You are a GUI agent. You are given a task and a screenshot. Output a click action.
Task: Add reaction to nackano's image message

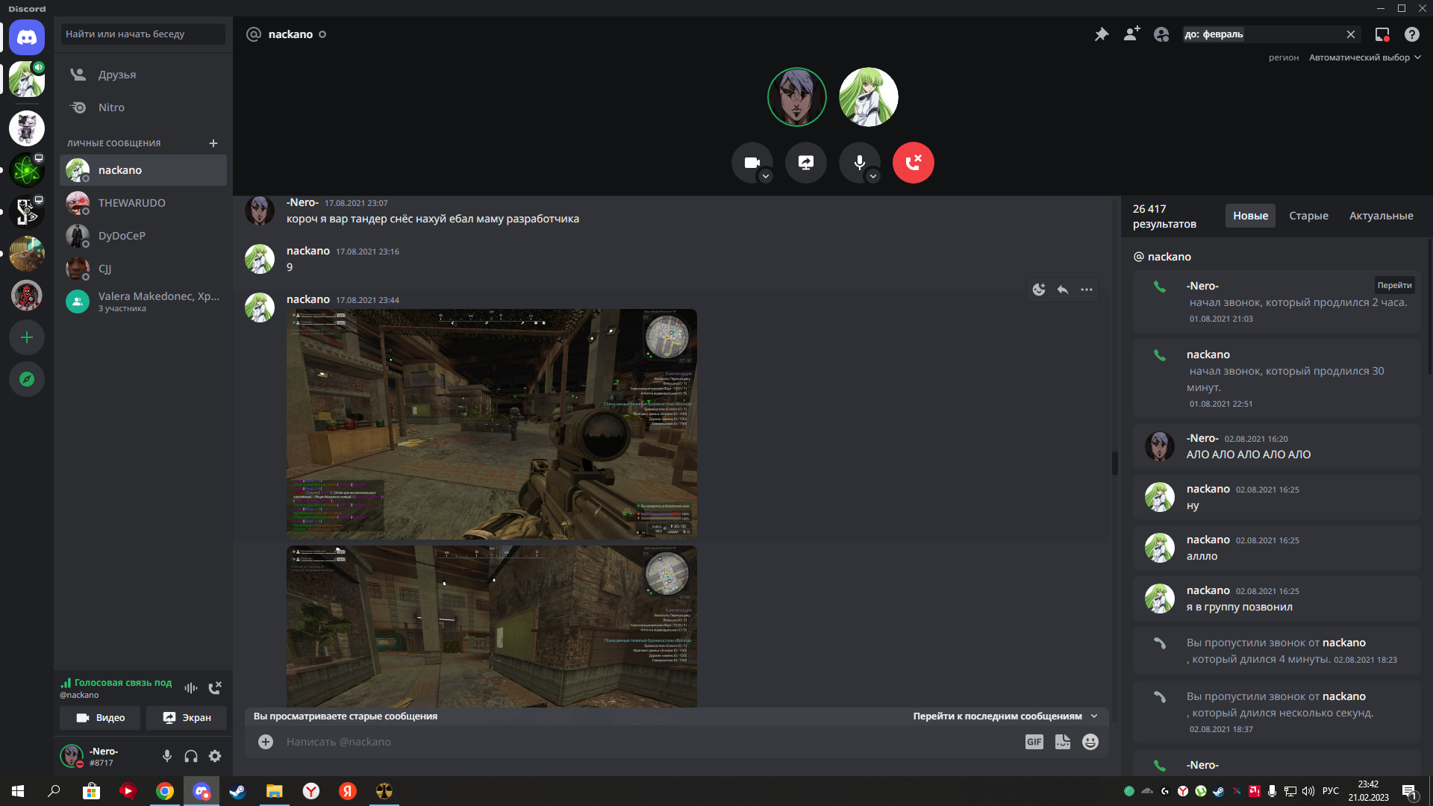[x=1039, y=290]
